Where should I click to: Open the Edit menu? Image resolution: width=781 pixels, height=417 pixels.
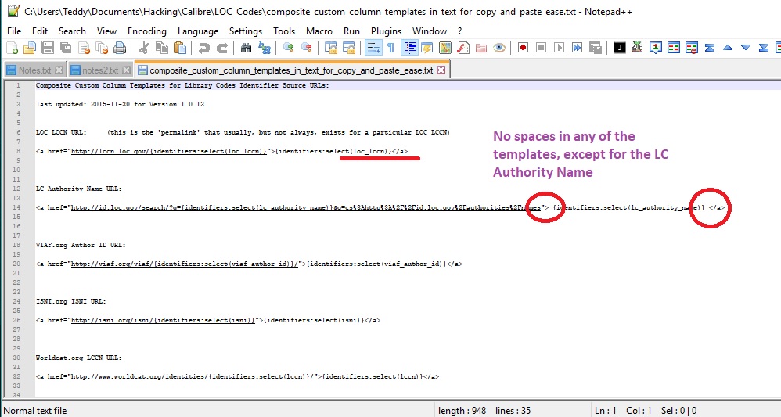point(40,31)
